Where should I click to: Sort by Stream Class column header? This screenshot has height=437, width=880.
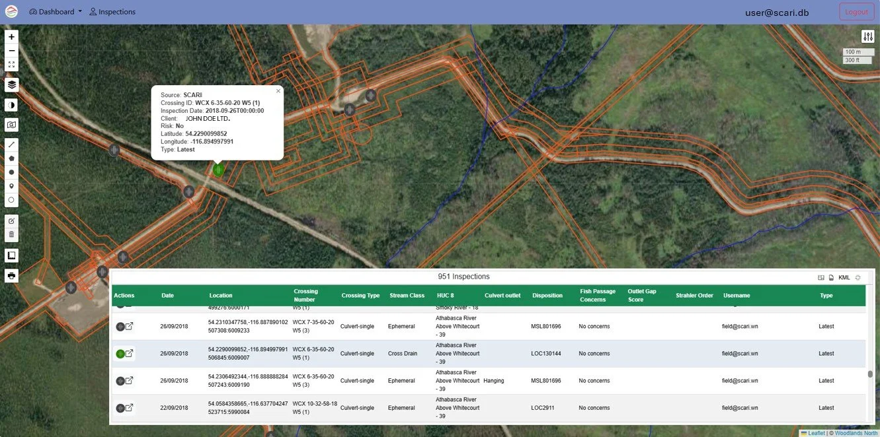point(407,296)
